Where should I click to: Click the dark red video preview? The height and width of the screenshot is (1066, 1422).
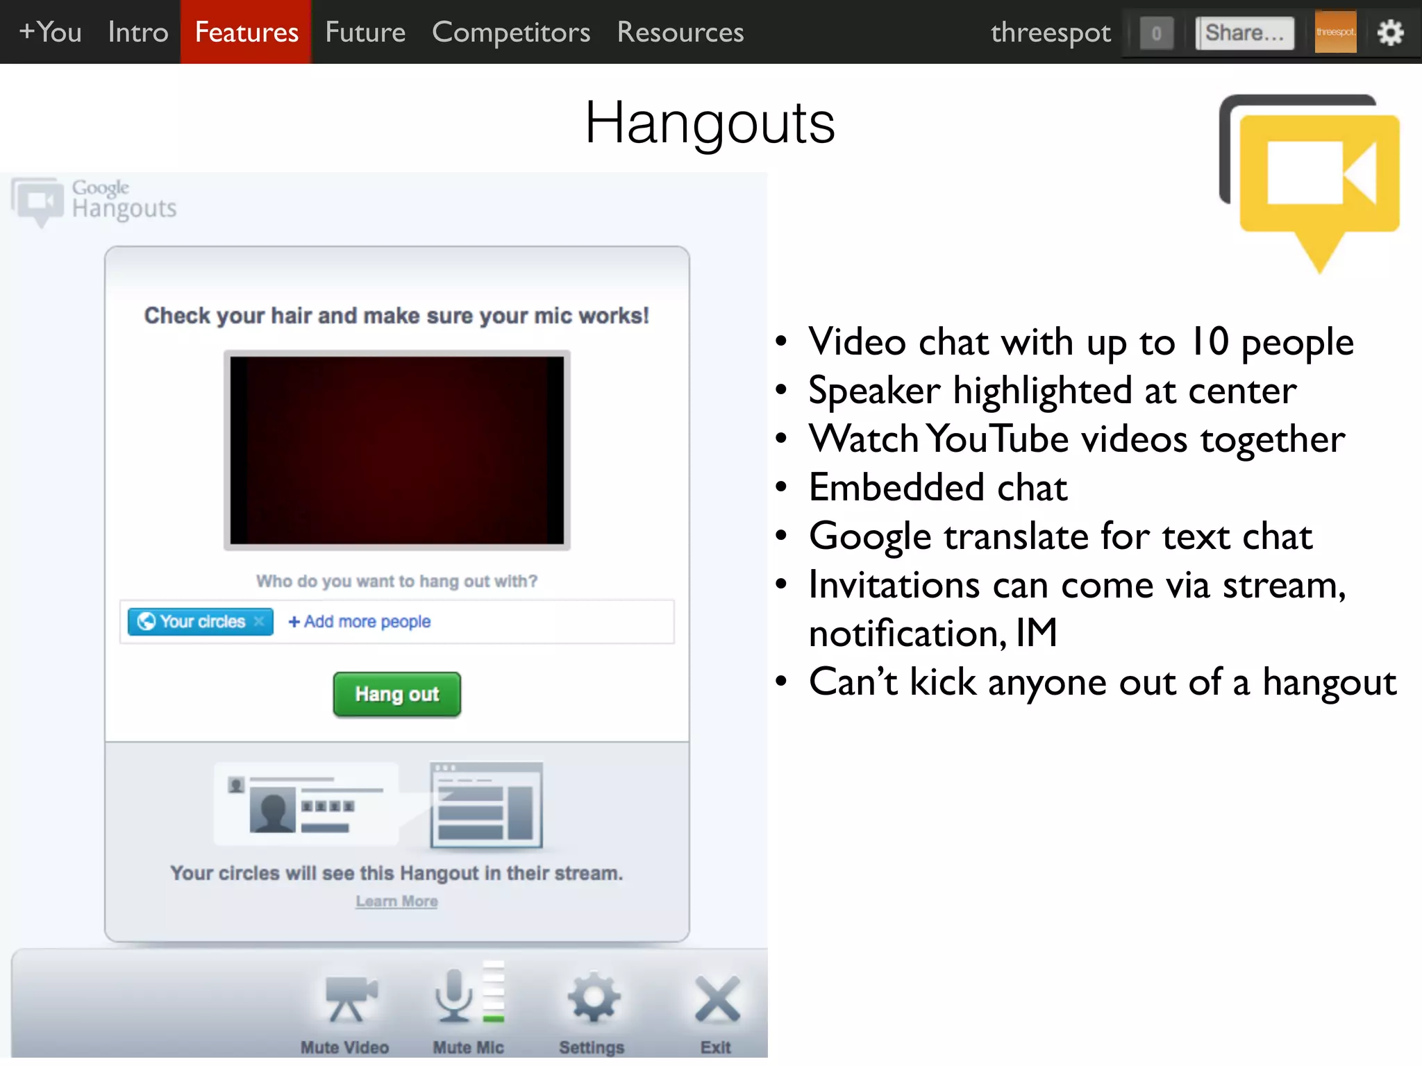(x=397, y=450)
